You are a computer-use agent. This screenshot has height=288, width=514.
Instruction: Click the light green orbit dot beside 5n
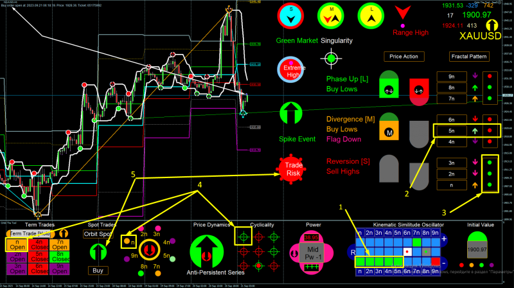[173, 259]
